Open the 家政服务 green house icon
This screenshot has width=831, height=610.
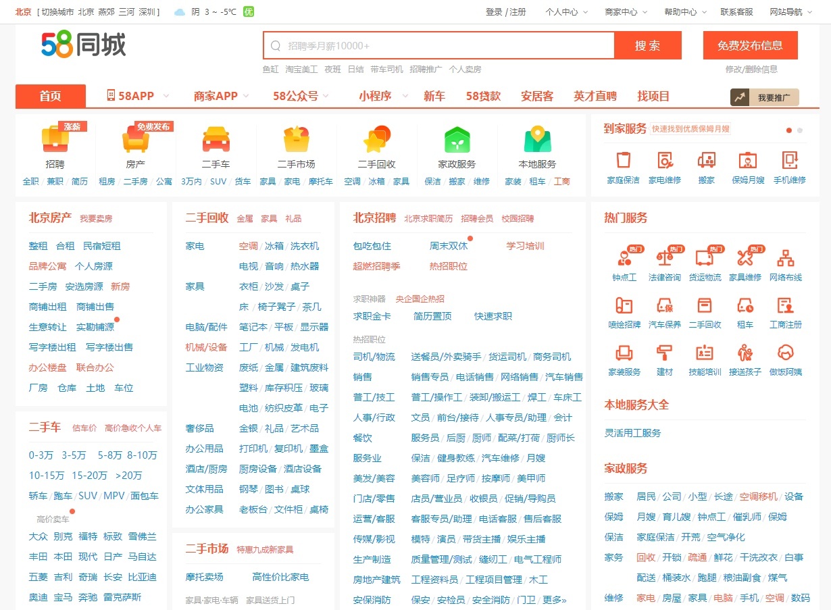coord(457,139)
